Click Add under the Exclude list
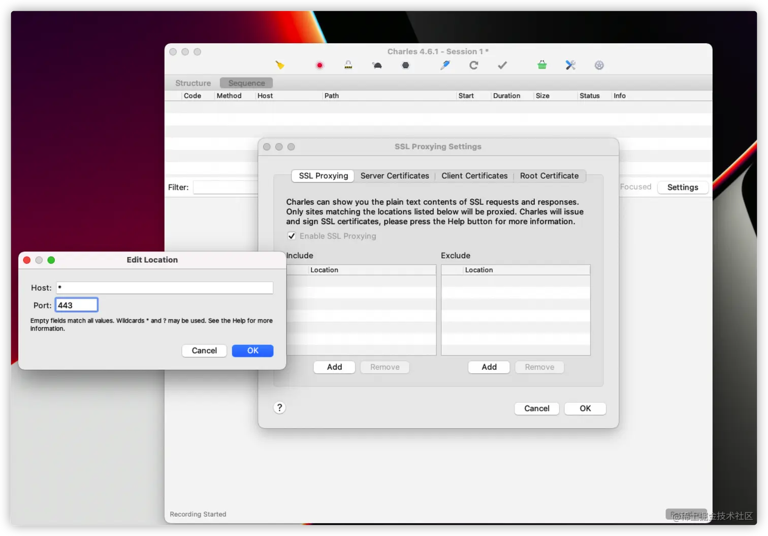Image resolution: width=768 pixels, height=536 pixels. click(x=489, y=367)
